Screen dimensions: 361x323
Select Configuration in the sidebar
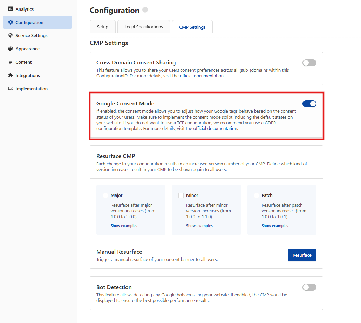(38, 22)
